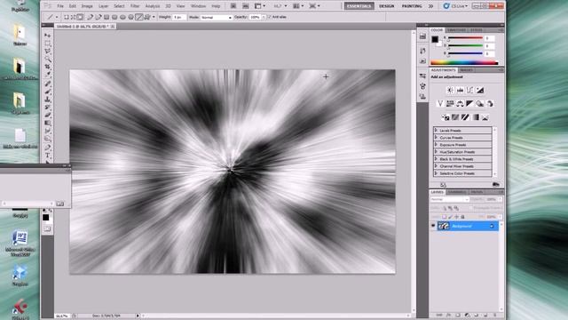Switch to the Channels tab
This screenshot has height=320, width=568.
457,192
